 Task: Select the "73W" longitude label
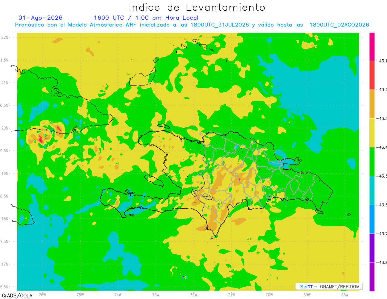click(156, 294)
